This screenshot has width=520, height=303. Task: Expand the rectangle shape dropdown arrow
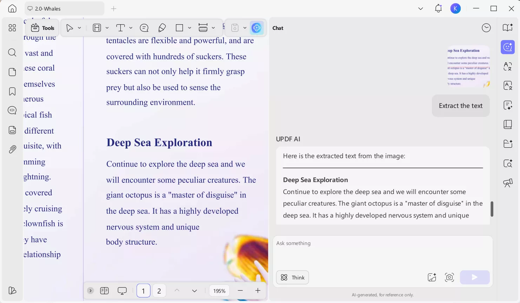[190, 28]
